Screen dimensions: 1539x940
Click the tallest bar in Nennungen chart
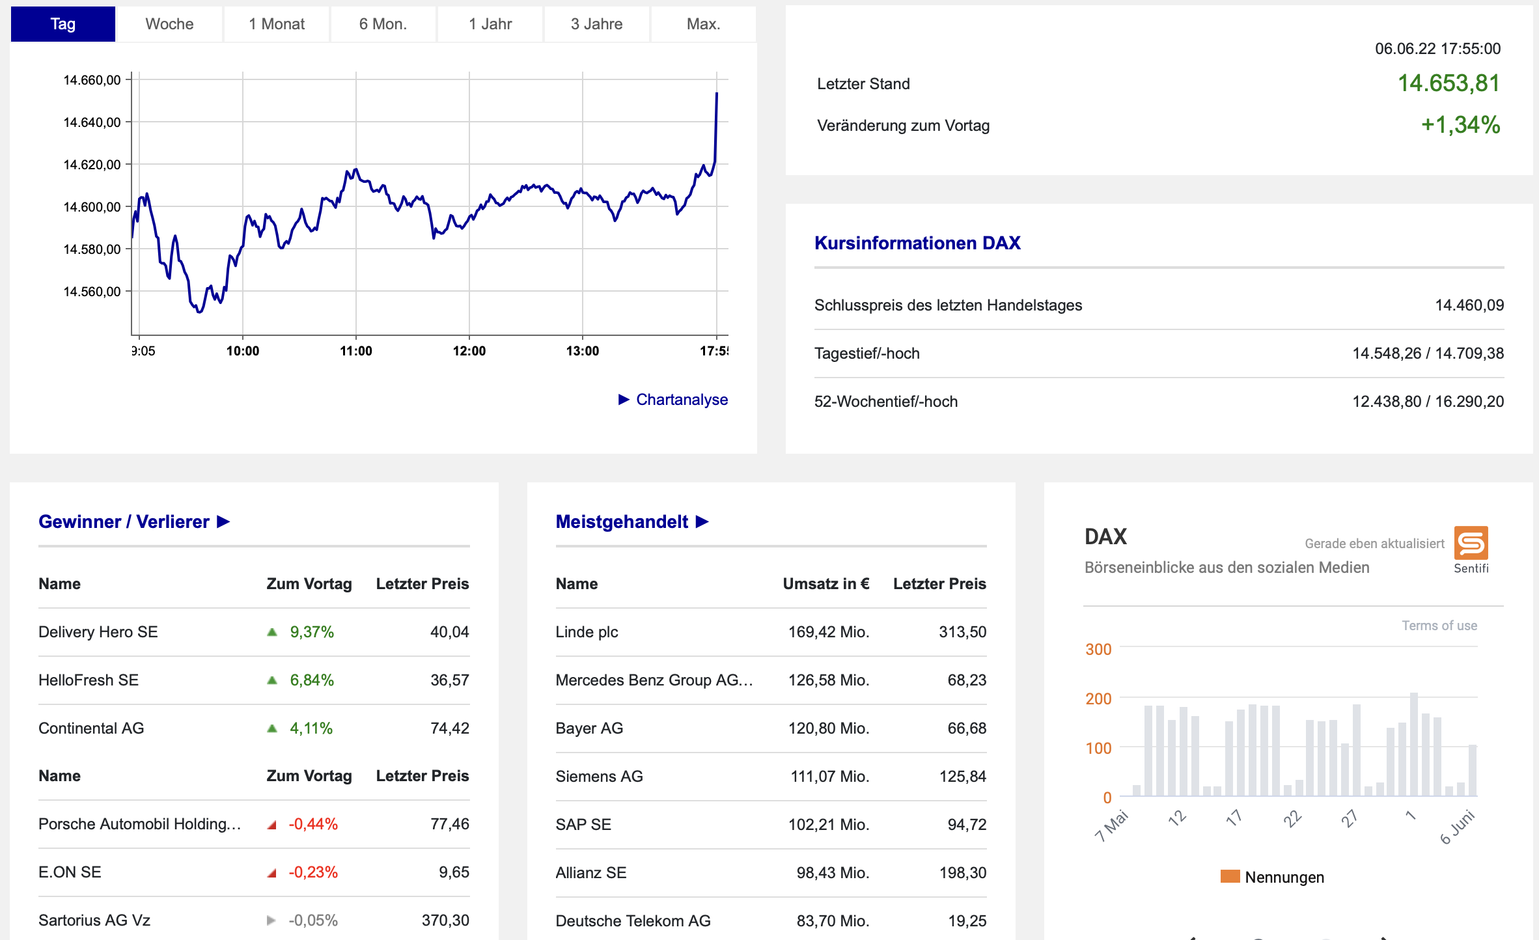pos(1414,744)
